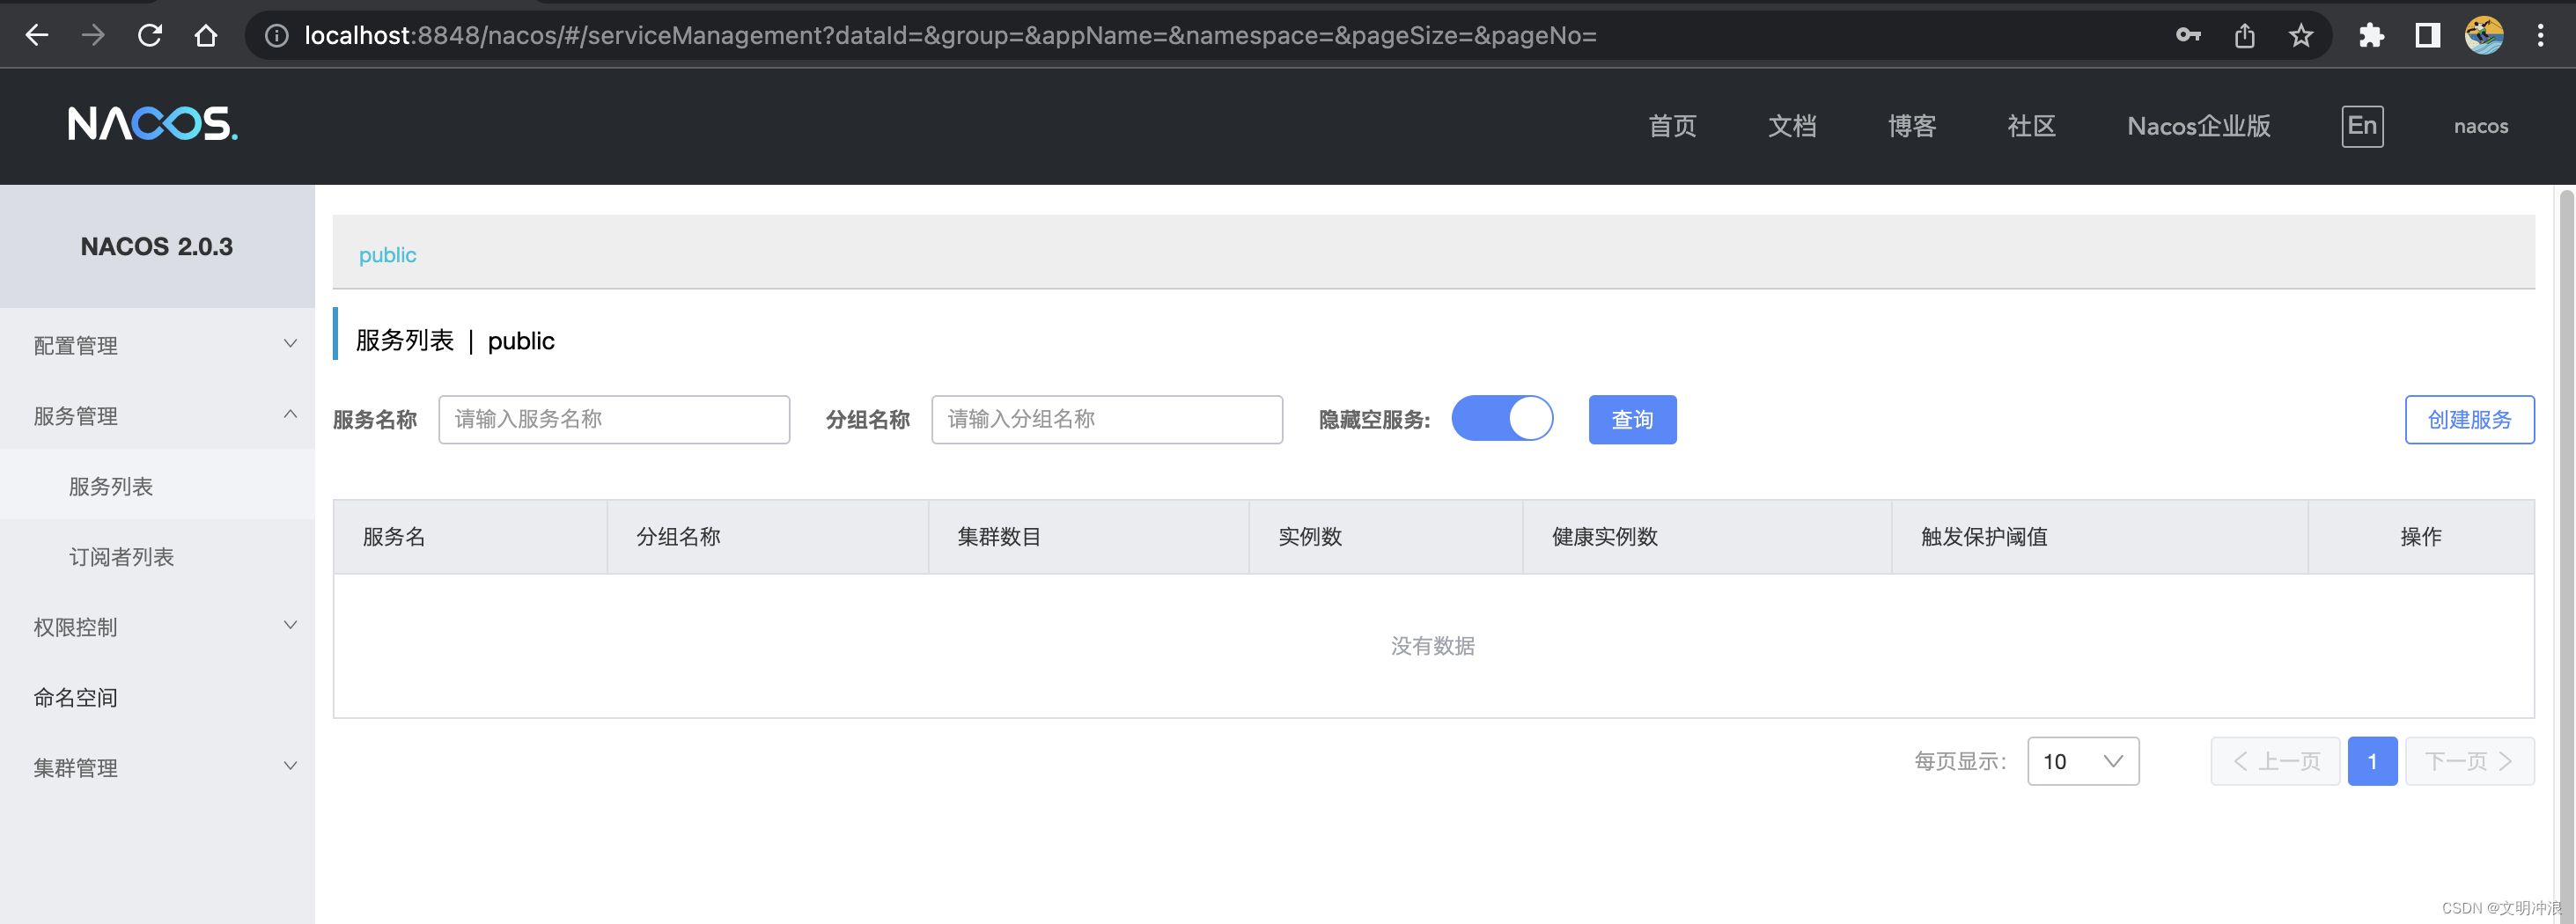Open the page size dropdown showing 10
Image resolution: width=2576 pixels, height=924 pixels.
pos(2083,761)
